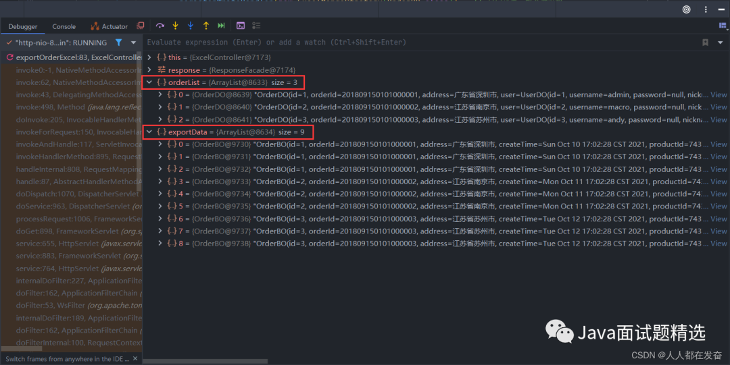
Task: Click the yellow Step Into arrow icon
Action: (176, 26)
